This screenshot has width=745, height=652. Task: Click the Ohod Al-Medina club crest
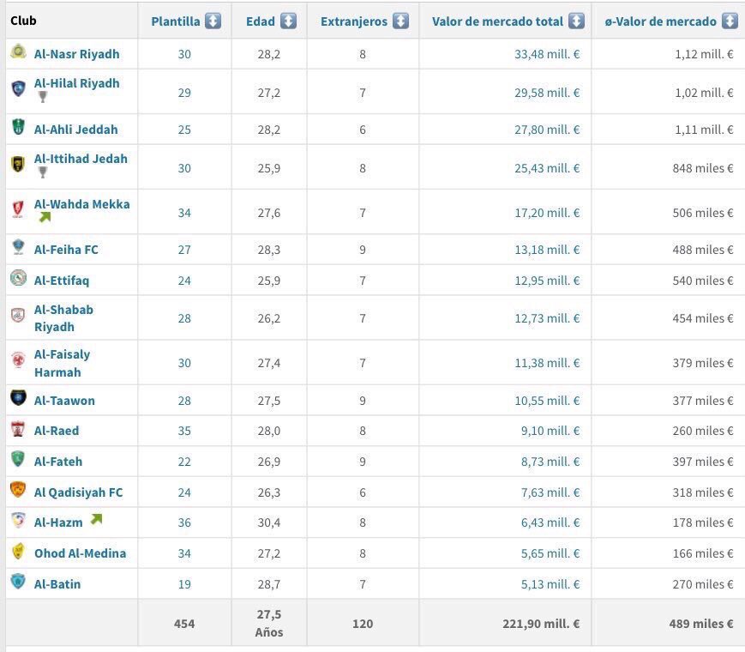pyautogui.click(x=18, y=551)
